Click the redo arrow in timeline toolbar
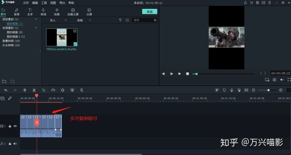The image size is (291, 155). (15, 90)
